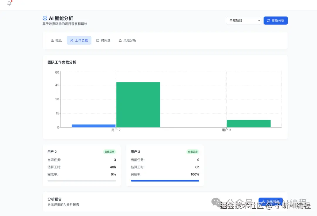Click the refresh icon in 重新分析 button

(268, 21)
